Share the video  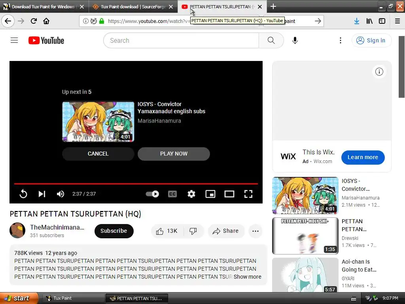click(x=226, y=231)
